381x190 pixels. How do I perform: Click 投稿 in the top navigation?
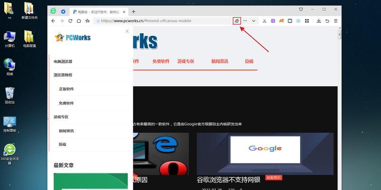[x=249, y=61]
